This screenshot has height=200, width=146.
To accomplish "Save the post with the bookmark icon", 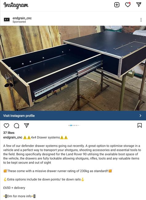I will coord(140,125).
